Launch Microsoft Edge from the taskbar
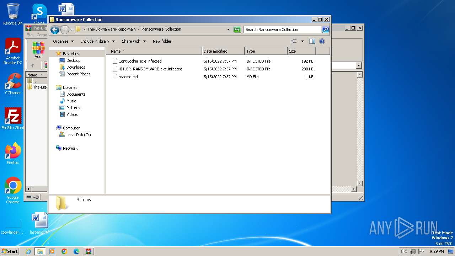 pyautogui.click(x=76, y=251)
